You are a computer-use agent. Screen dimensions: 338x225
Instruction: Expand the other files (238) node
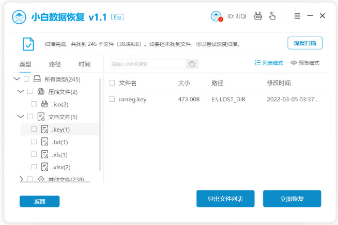coord(21,179)
